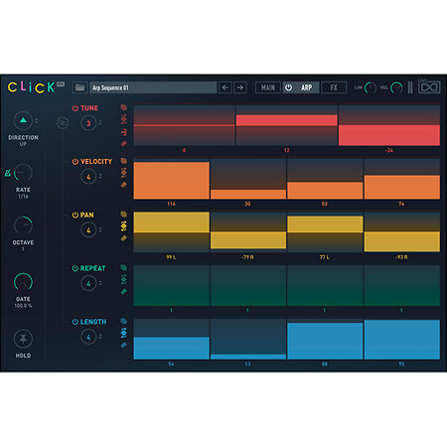Toggle the Pan lane power button

click(x=75, y=215)
